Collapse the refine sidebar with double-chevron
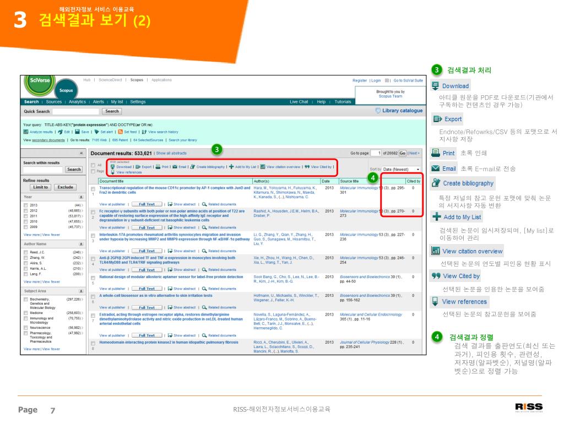The height and width of the screenshot is (423, 564). click(x=82, y=153)
